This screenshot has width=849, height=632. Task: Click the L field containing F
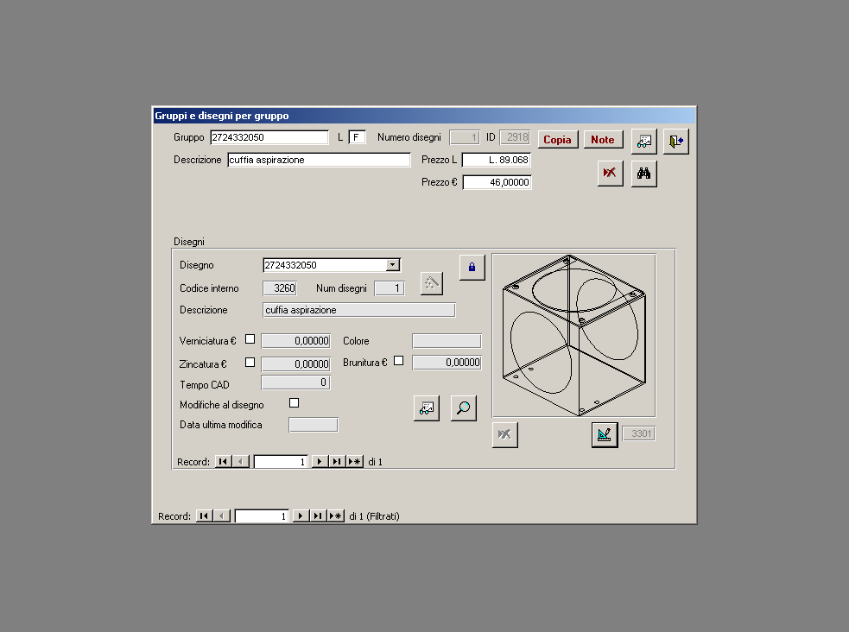357,137
